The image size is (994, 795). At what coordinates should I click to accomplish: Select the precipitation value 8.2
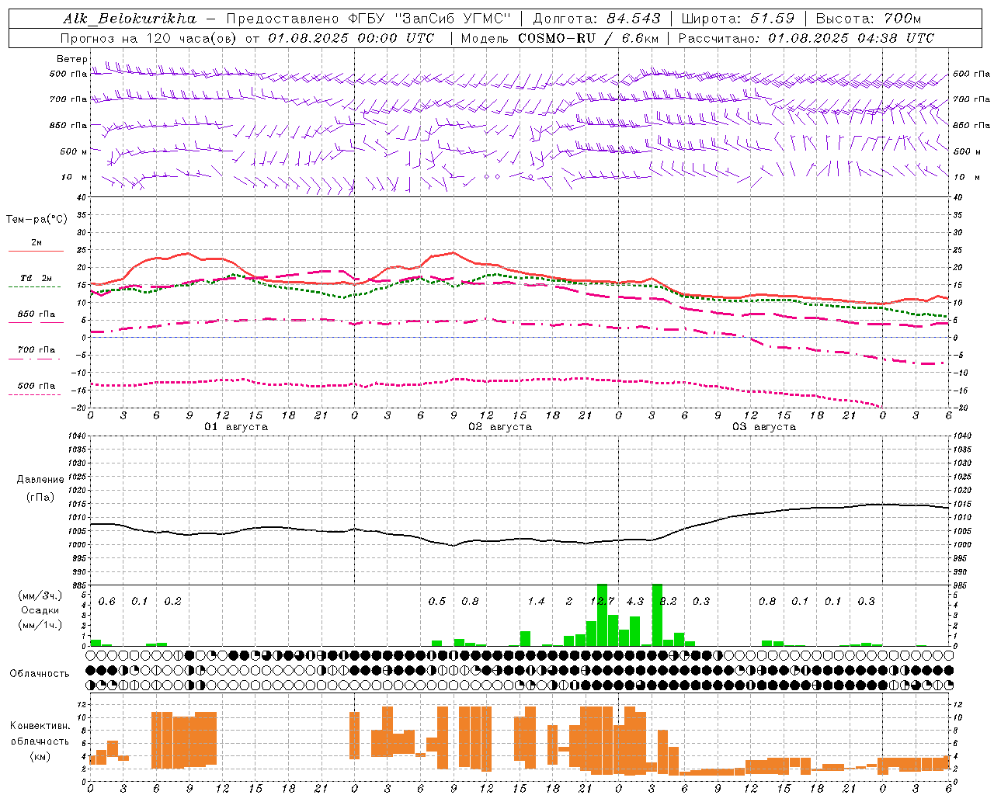click(x=669, y=602)
